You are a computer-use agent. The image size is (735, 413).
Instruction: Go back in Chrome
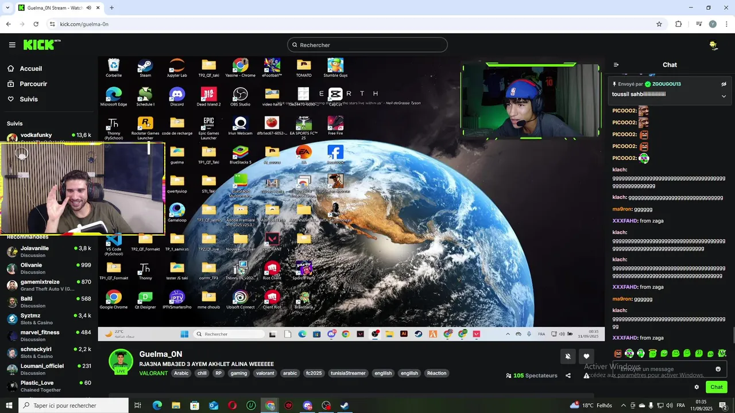coord(8,24)
